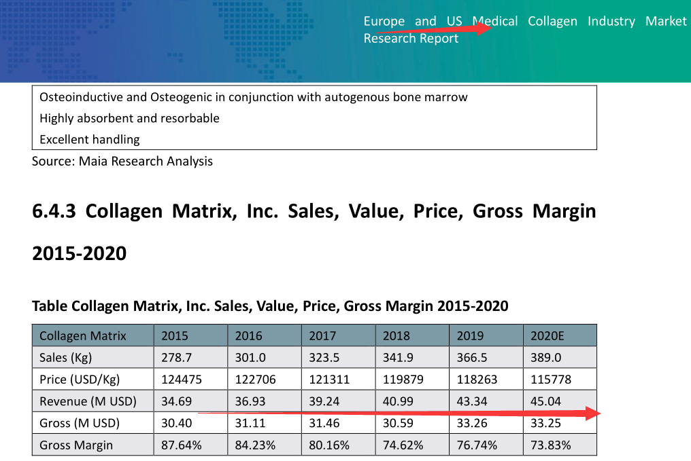Click the report title in the header banner
Screen dimensions: 691x461
(x=525, y=30)
